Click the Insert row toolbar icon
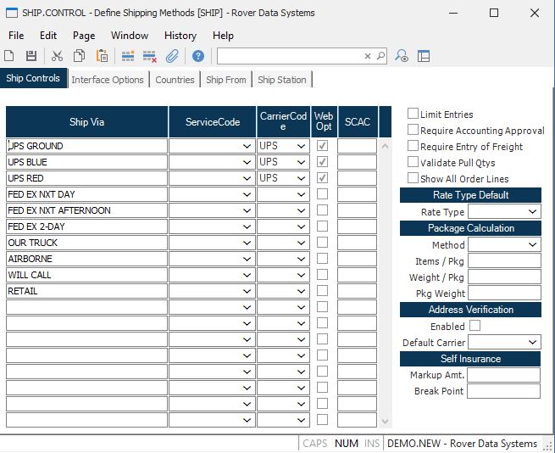The image size is (555, 453). 128,56
